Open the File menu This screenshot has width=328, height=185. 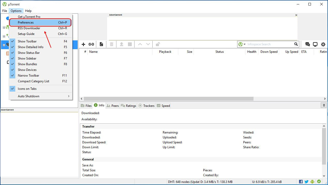click(5, 11)
